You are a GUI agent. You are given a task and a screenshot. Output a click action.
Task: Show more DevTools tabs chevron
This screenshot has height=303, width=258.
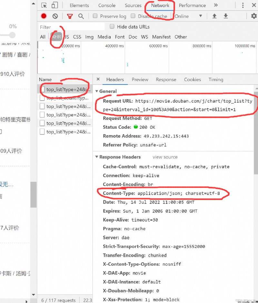216,5
